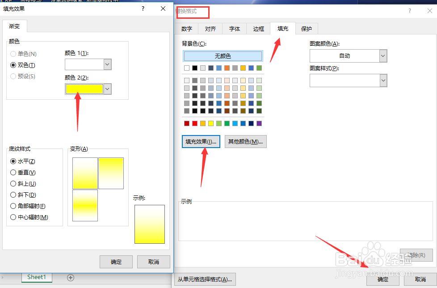Image resolution: width=437 pixels, height=288 pixels.
Task: Pick the light blue standard color
Action: (x=235, y=123)
